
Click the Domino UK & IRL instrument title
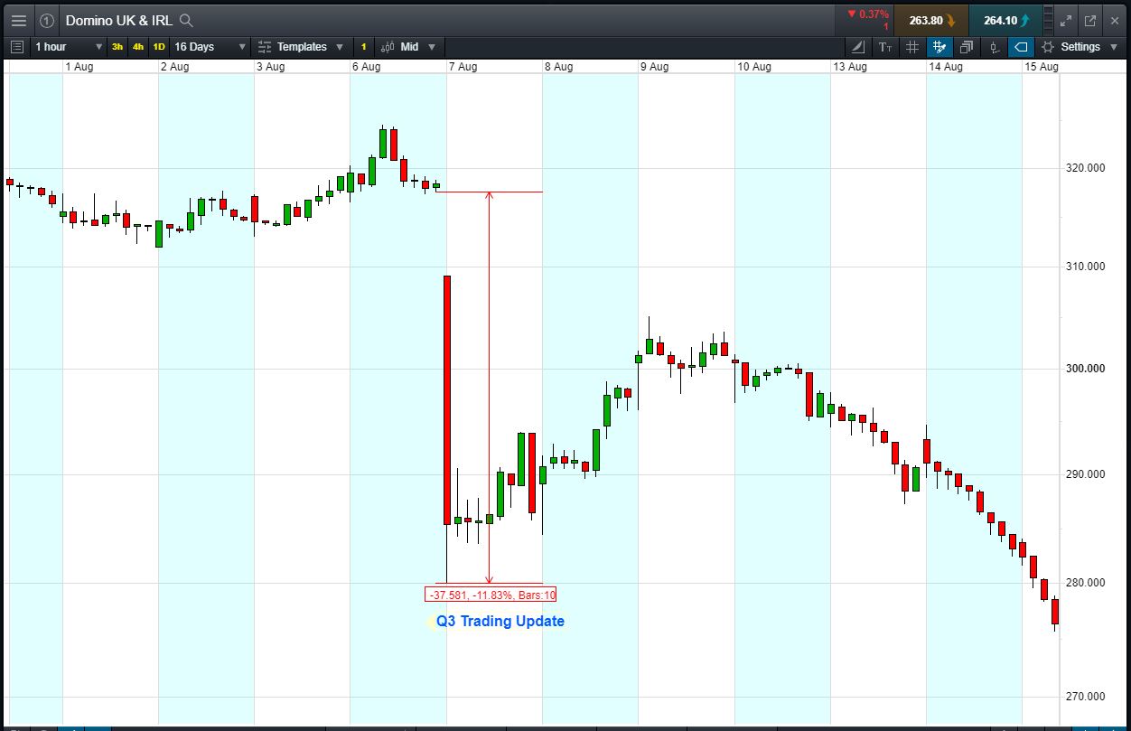(118, 20)
